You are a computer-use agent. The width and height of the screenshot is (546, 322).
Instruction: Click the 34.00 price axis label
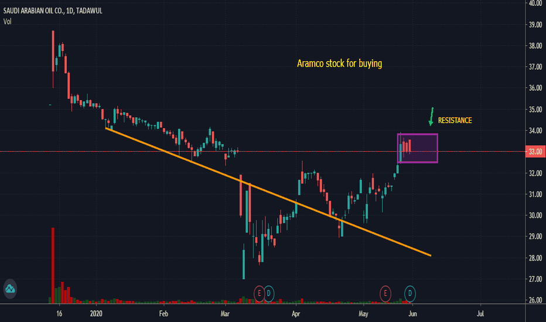535,131
